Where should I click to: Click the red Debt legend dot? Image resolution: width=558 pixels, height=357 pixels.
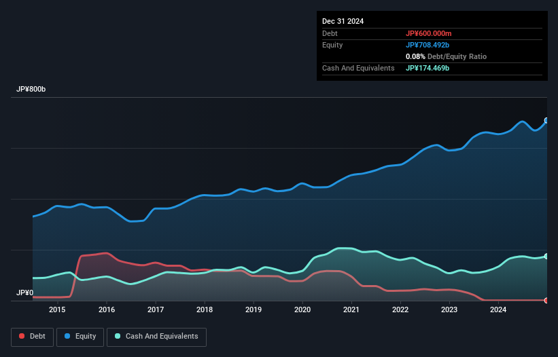click(x=22, y=336)
